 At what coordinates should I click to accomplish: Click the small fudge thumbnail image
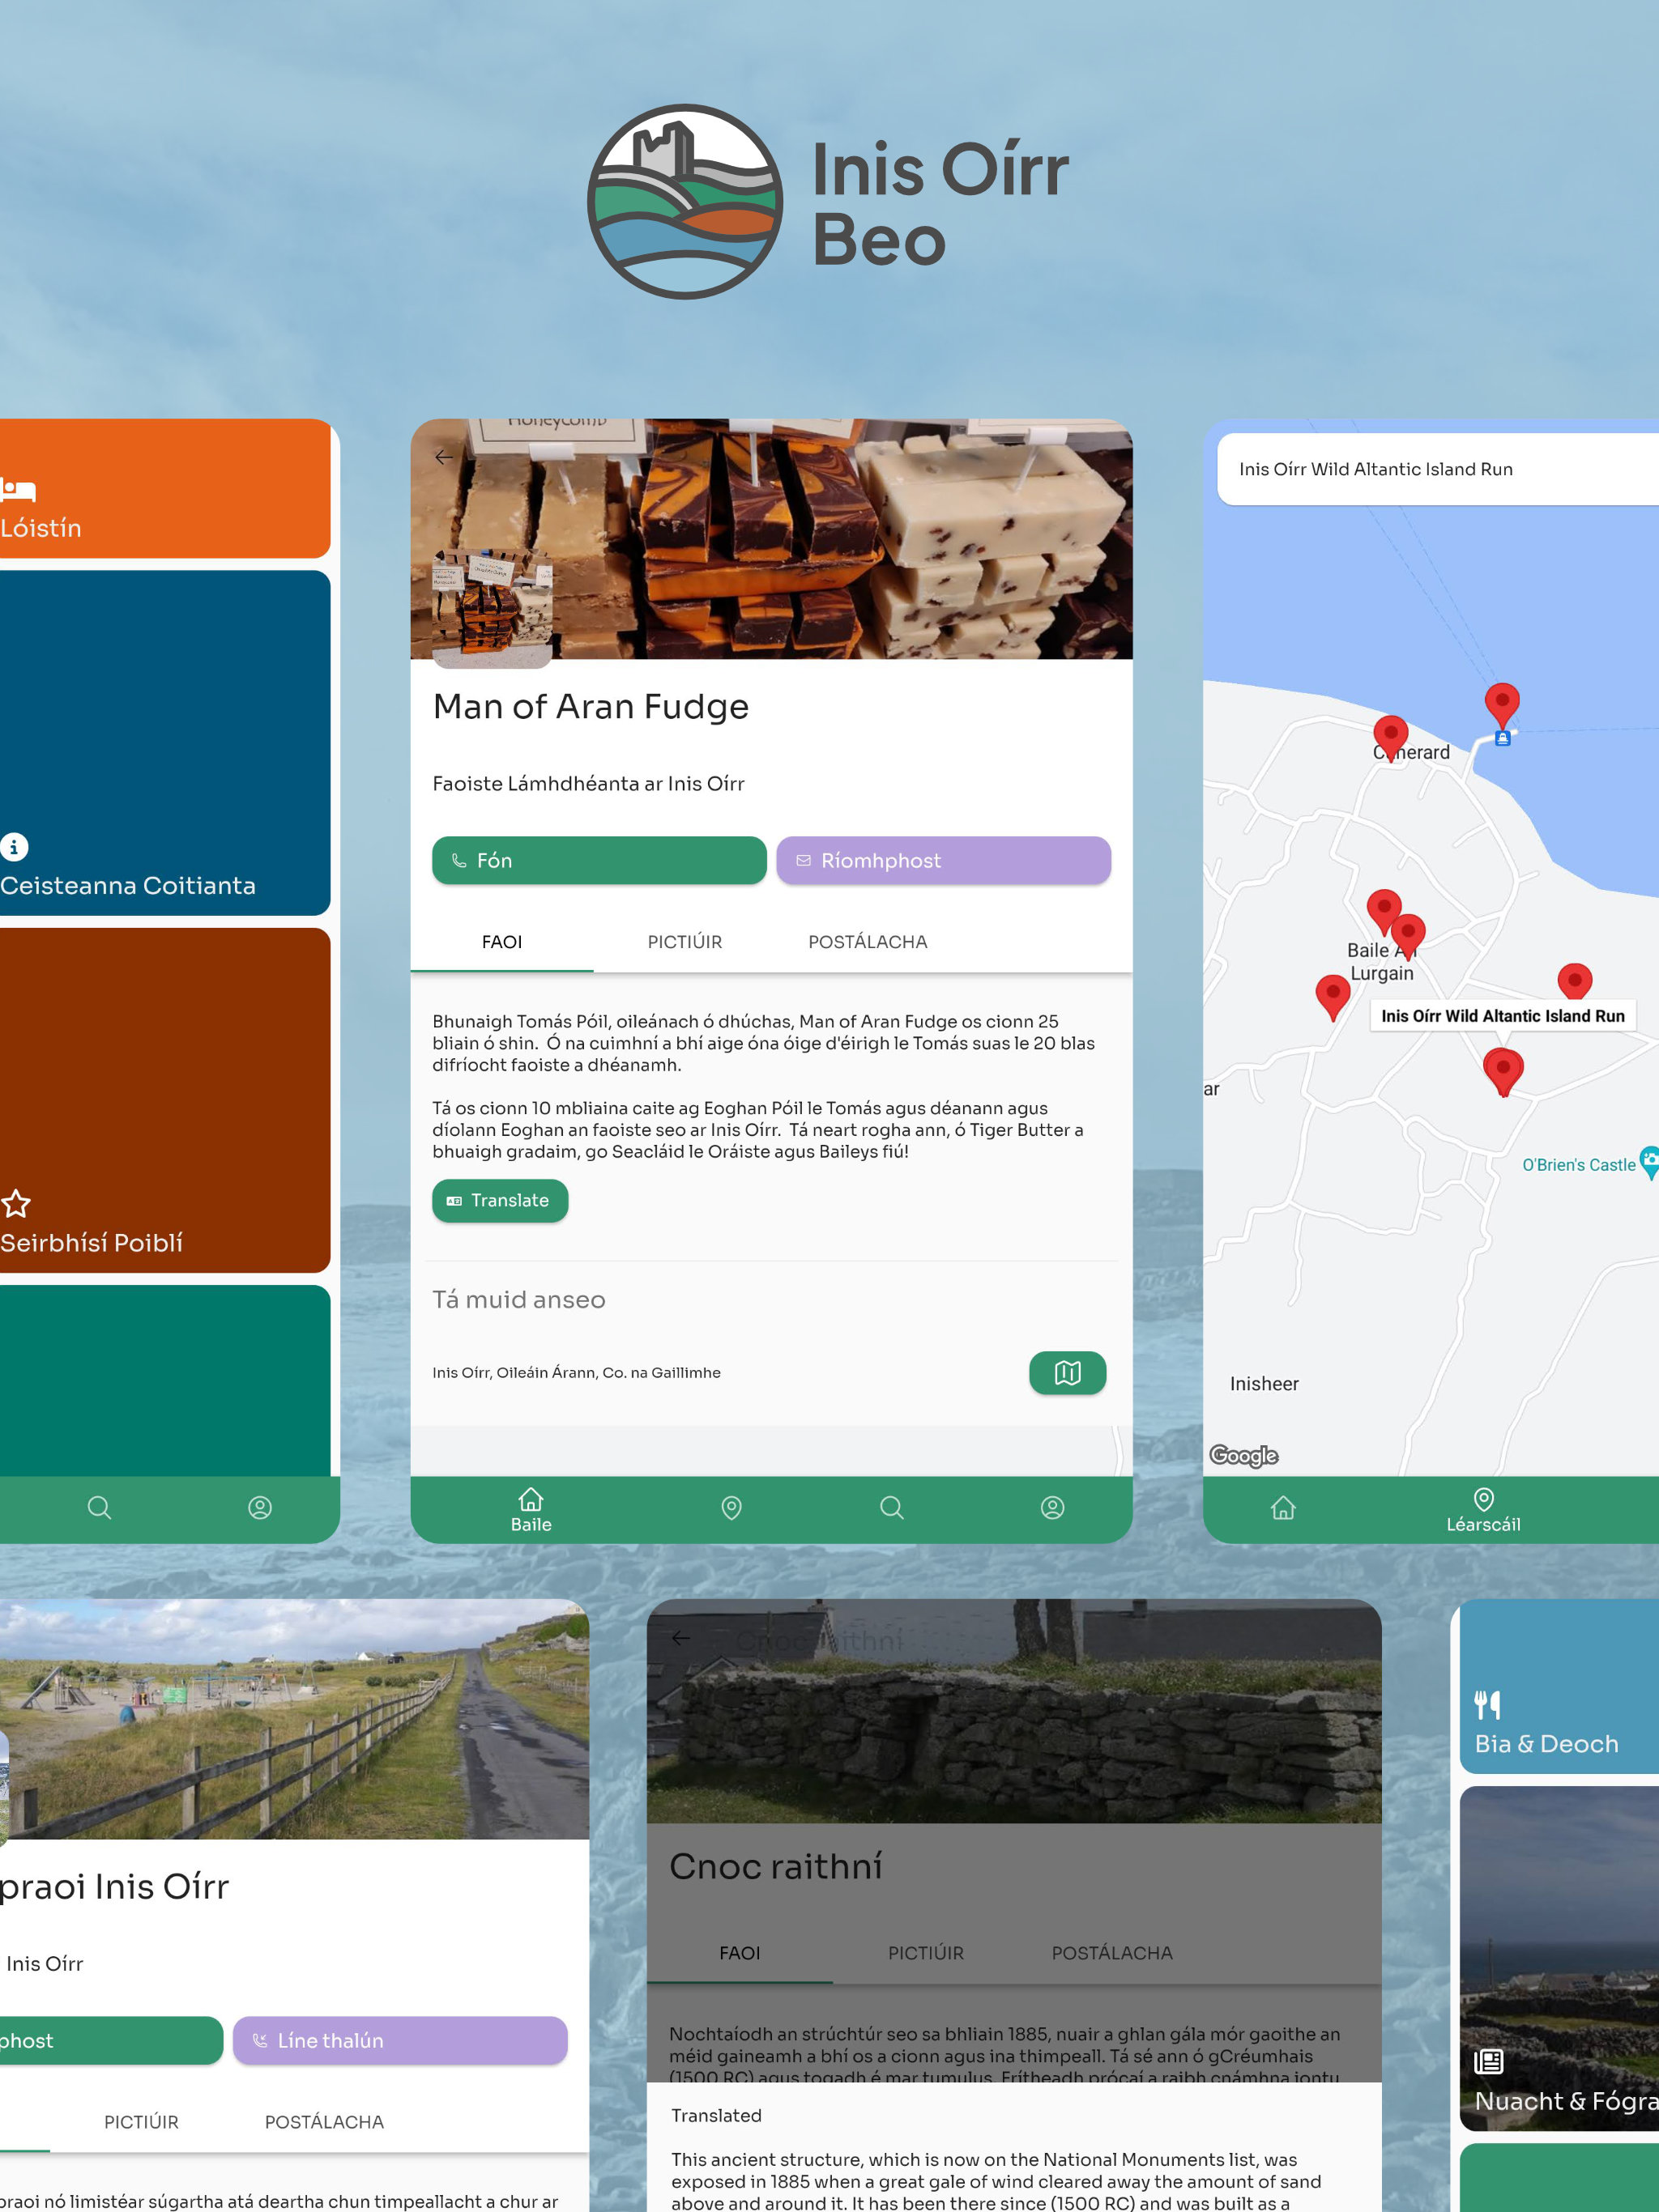tap(491, 607)
